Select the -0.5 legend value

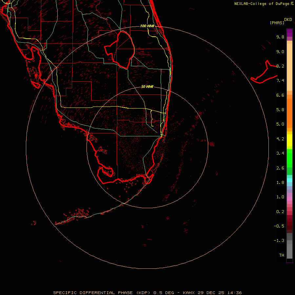[279, 226]
